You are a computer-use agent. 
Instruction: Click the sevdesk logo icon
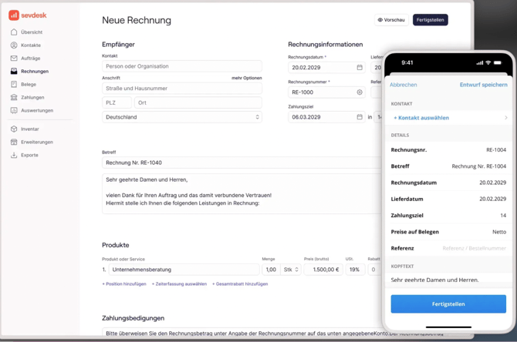click(14, 15)
